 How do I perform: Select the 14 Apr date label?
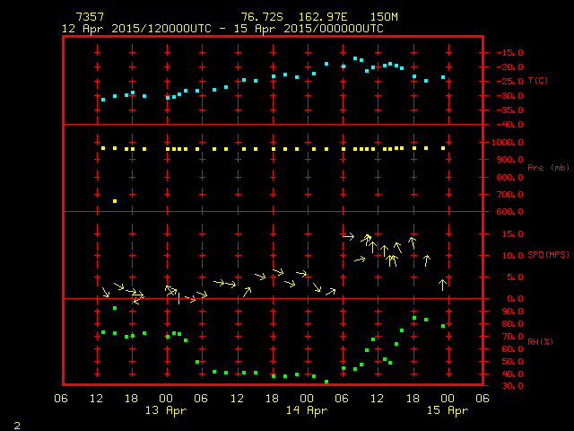click(307, 410)
